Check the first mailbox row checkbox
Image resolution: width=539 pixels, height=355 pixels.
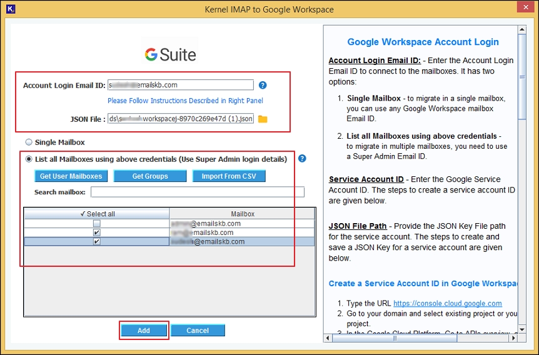(96, 223)
